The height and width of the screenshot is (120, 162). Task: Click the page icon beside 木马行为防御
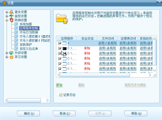coord(16,32)
